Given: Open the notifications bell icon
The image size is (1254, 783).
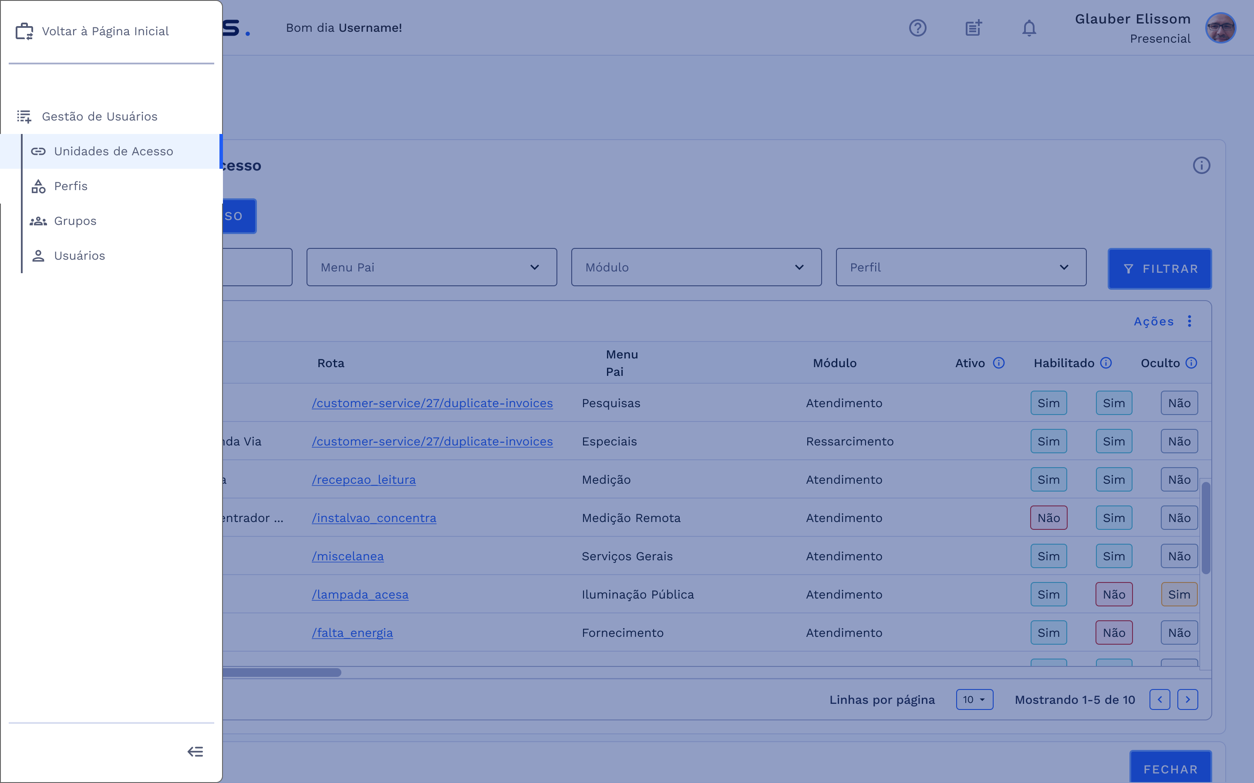Looking at the screenshot, I should 1029,28.
